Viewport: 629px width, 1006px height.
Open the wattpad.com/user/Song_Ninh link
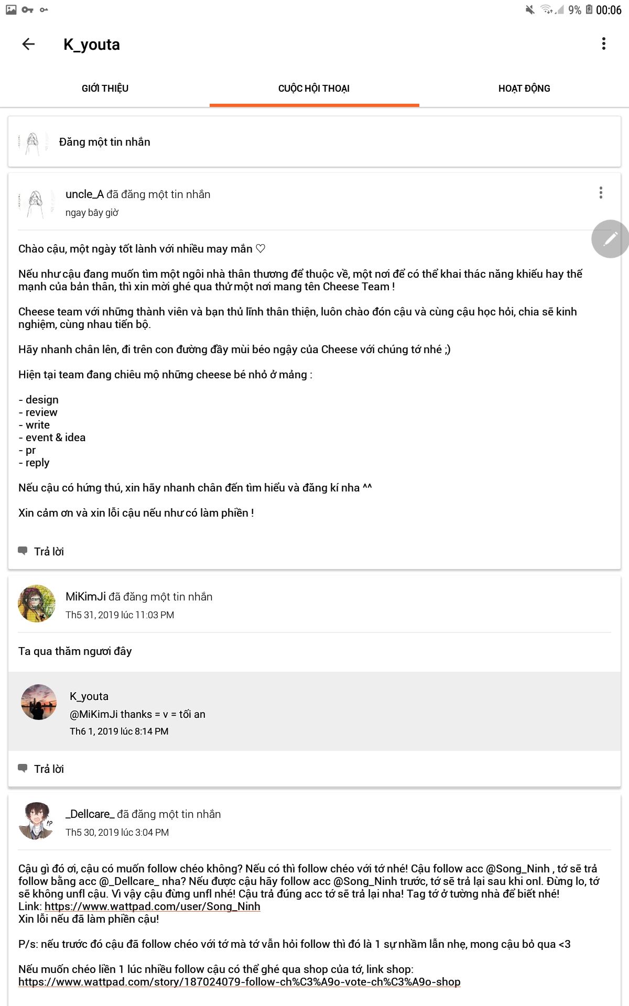[x=153, y=906]
